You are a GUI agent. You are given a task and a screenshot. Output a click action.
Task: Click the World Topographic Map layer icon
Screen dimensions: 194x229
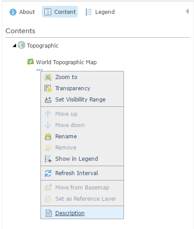(31, 62)
